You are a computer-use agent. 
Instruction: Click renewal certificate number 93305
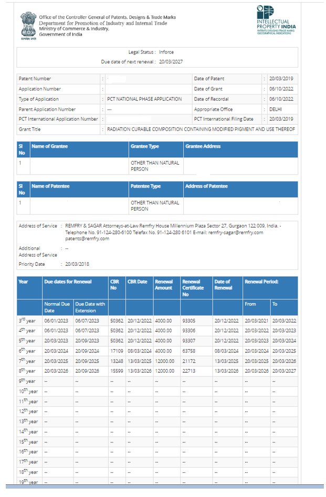[x=189, y=321]
